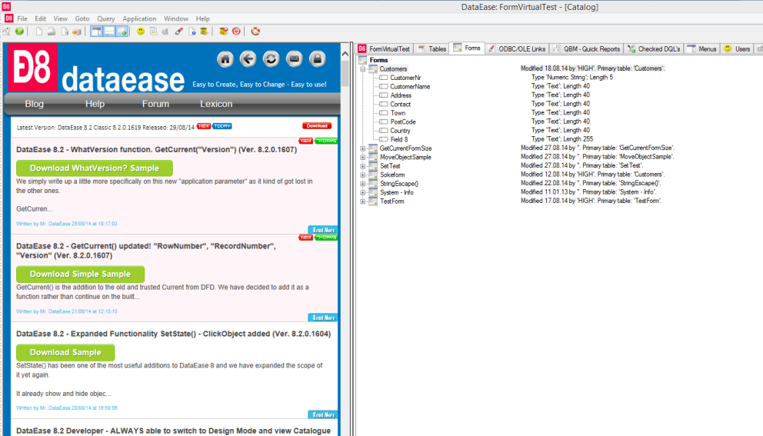The width and height of the screenshot is (763, 436).
Task: Toggle the window with green check button
Action: point(122,31)
